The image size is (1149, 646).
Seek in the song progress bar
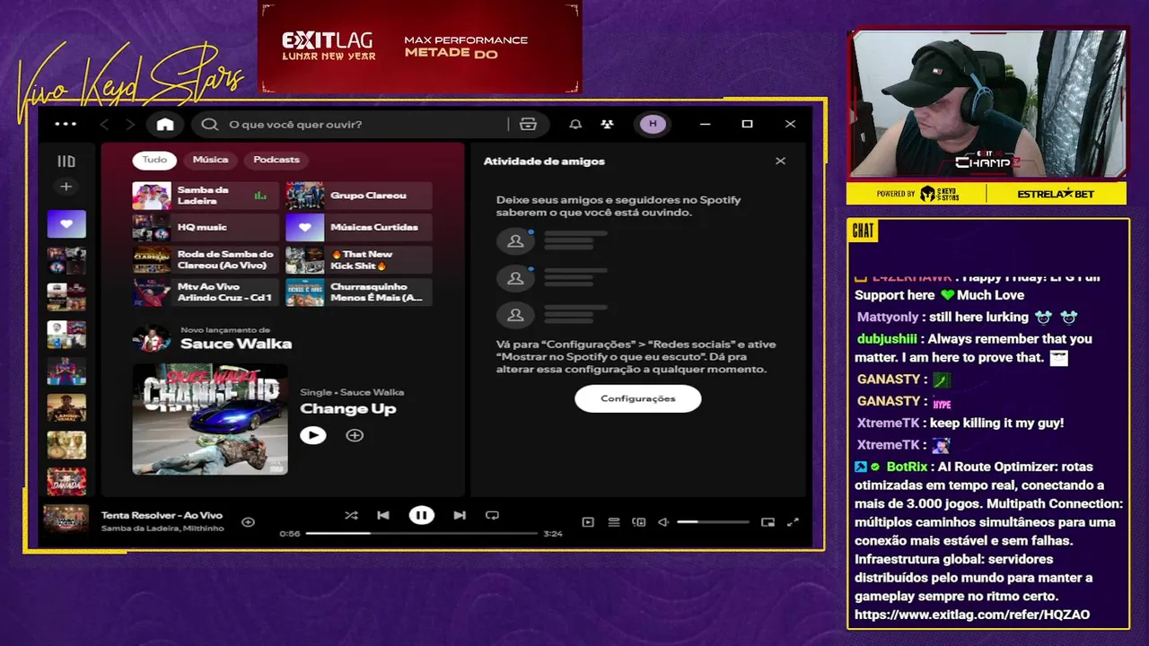pos(421,533)
